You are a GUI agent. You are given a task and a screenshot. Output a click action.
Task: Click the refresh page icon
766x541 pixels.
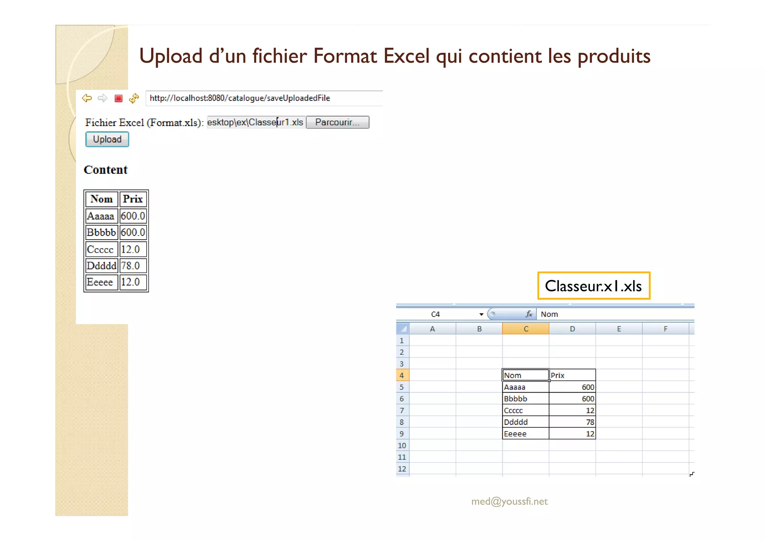click(x=134, y=98)
